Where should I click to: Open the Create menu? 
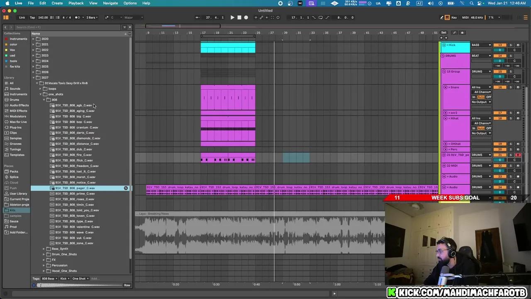(57, 3)
